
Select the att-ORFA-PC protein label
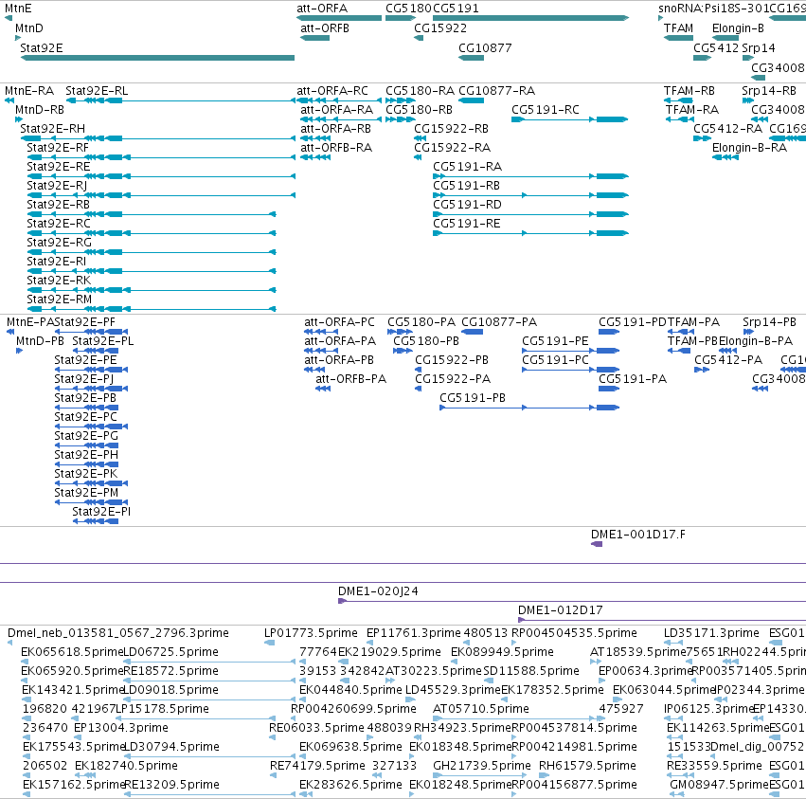(x=339, y=322)
